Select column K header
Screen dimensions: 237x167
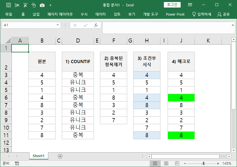pyautogui.click(x=208, y=41)
